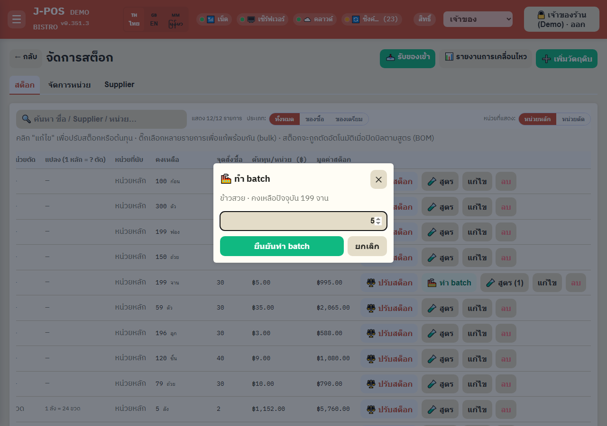
Task: Switch language to EN
Action: (x=154, y=19)
